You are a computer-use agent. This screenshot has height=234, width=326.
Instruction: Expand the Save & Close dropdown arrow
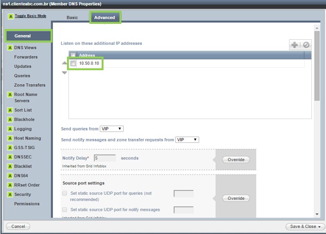pos(319,227)
